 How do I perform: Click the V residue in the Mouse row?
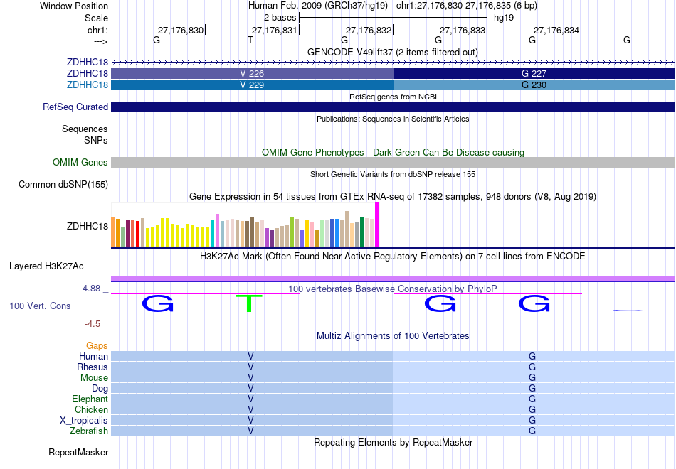(x=250, y=378)
